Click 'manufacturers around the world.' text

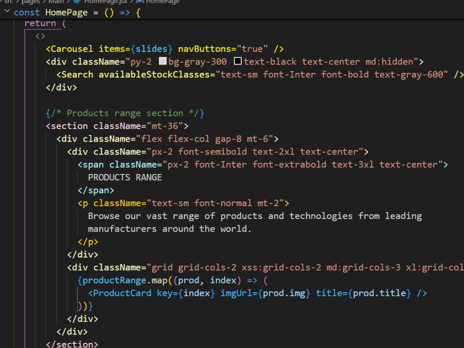point(169,229)
